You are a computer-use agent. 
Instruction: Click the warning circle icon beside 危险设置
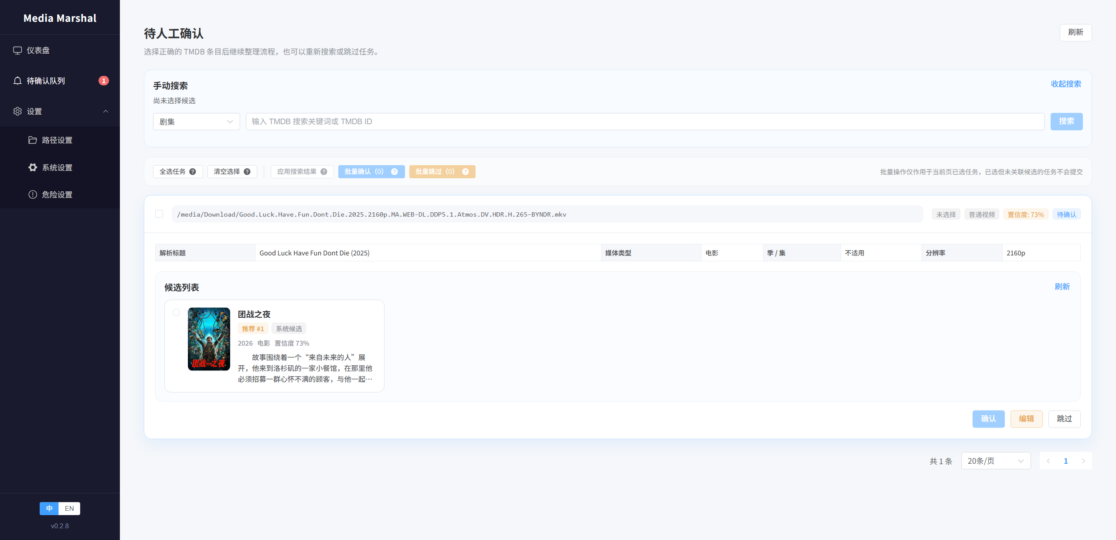pyautogui.click(x=33, y=194)
